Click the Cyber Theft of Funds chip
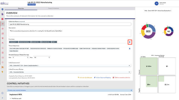The height and width of the screenshot is (100, 179). (85, 48)
